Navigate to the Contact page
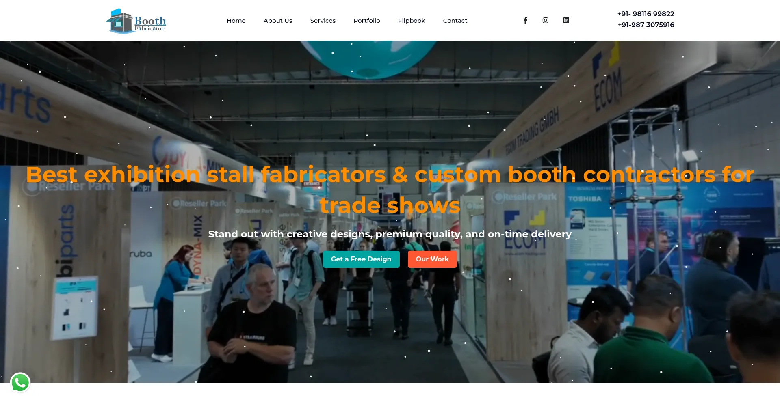 coord(455,20)
